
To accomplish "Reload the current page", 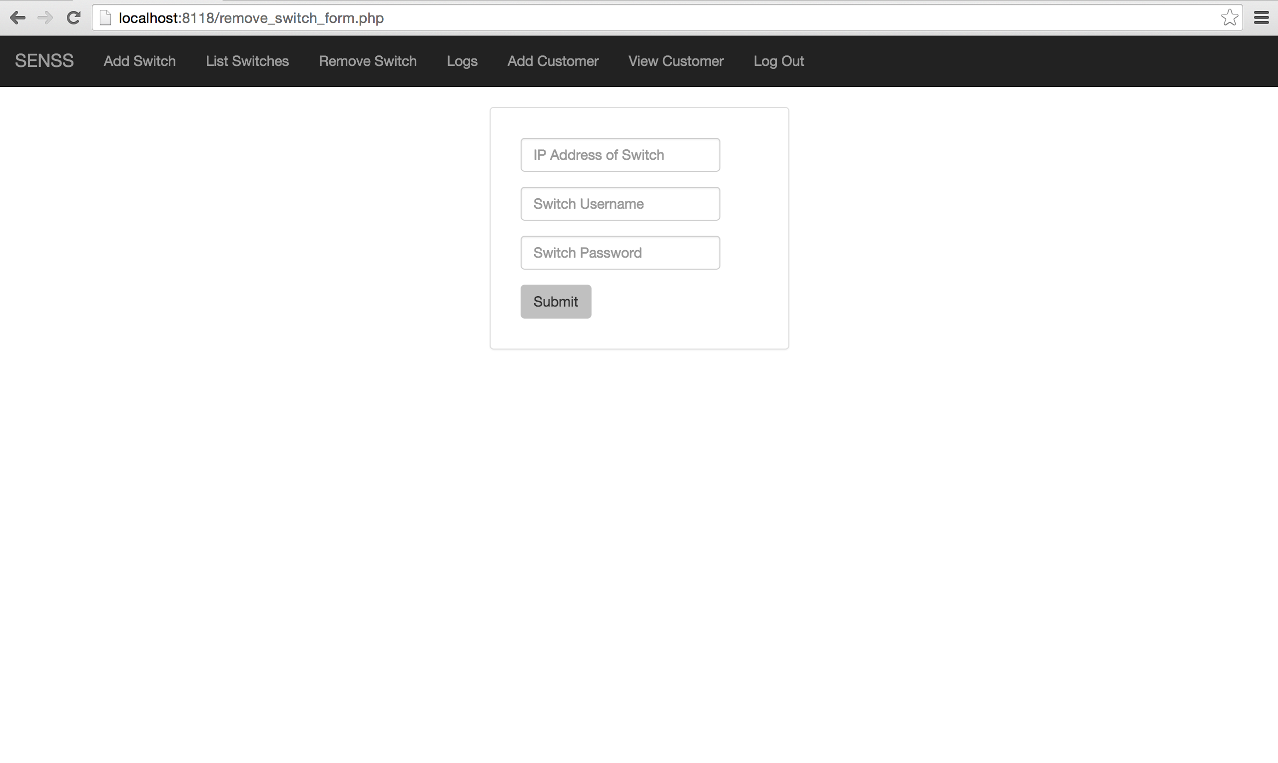I will pos(73,18).
